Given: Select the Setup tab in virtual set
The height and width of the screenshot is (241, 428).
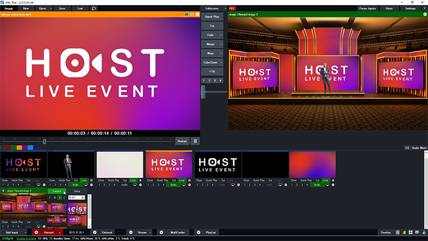Looking at the screenshot, I should pyautogui.click(x=76, y=191).
